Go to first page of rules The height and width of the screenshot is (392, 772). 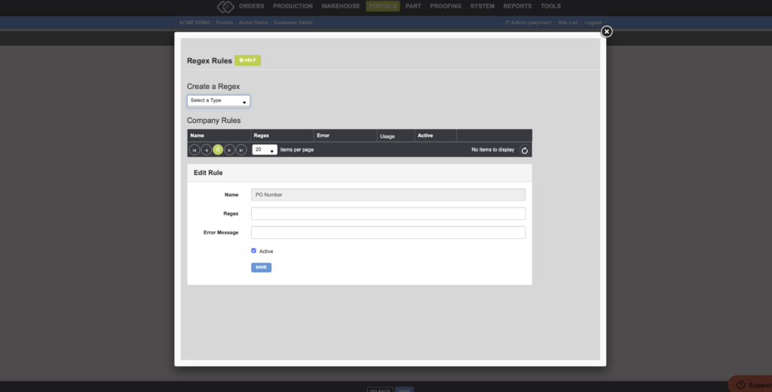pyautogui.click(x=195, y=150)
